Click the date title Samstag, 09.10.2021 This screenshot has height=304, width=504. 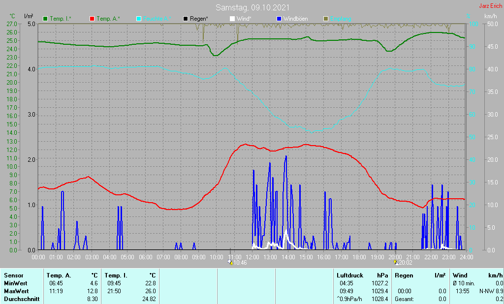click(x=252, y=8)
